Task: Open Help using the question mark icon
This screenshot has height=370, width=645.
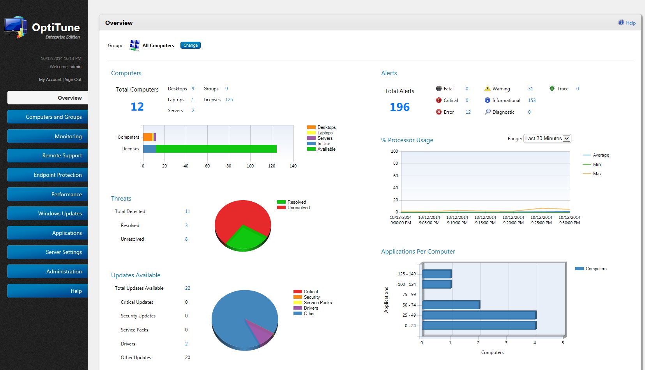Action: pyautogui.click(x=621, y=22)
